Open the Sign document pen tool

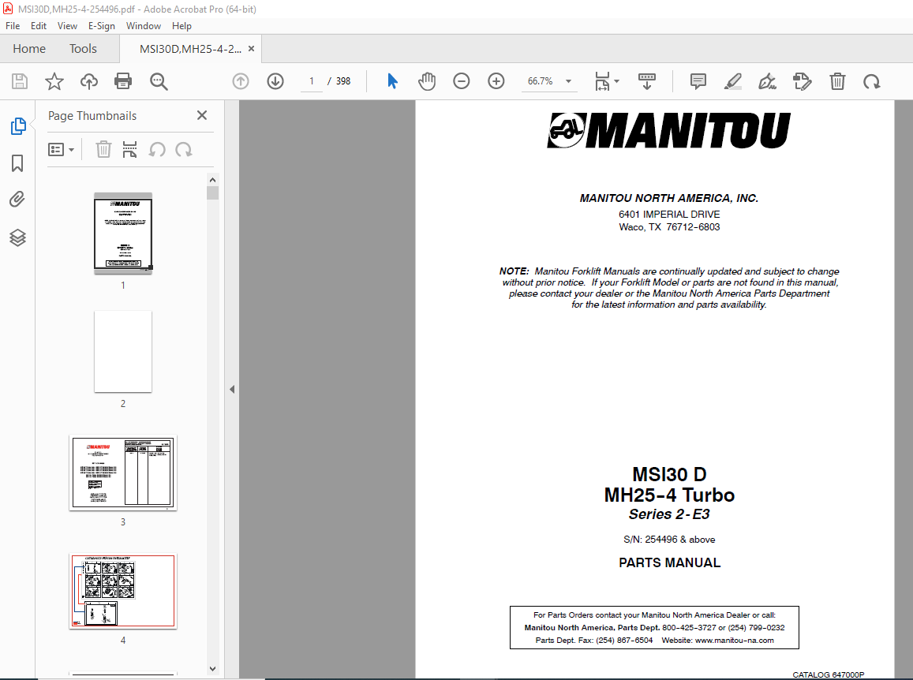(x=768, y=81)
